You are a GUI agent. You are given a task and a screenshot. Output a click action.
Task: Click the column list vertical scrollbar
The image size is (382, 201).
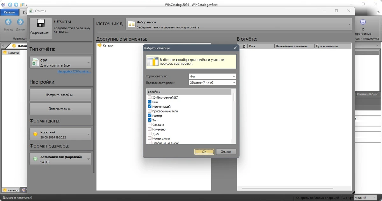point(234,97)
